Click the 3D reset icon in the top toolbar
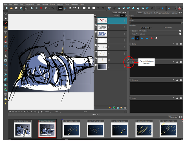The image size is (185, 142). coord(109,8)
